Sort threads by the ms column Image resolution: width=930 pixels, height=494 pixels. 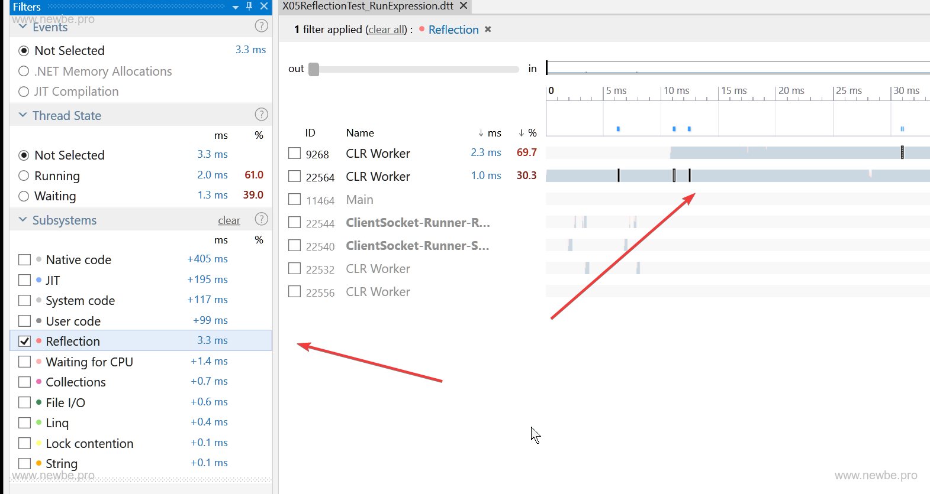pyautogui.click(x=491, y=133)
